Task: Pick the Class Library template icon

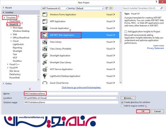Action: (44, 42)
